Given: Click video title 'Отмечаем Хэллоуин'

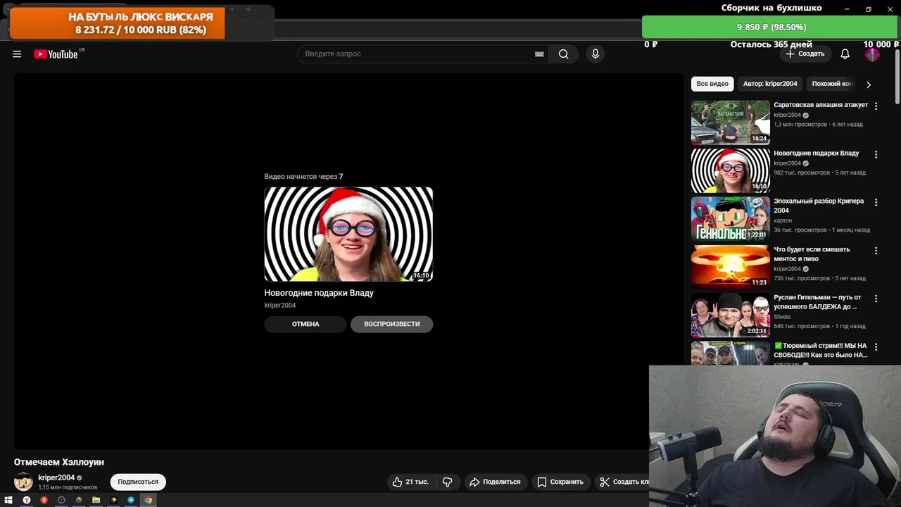Looking at the screenshot, I should pyautogui.click(x=59, y=462).
